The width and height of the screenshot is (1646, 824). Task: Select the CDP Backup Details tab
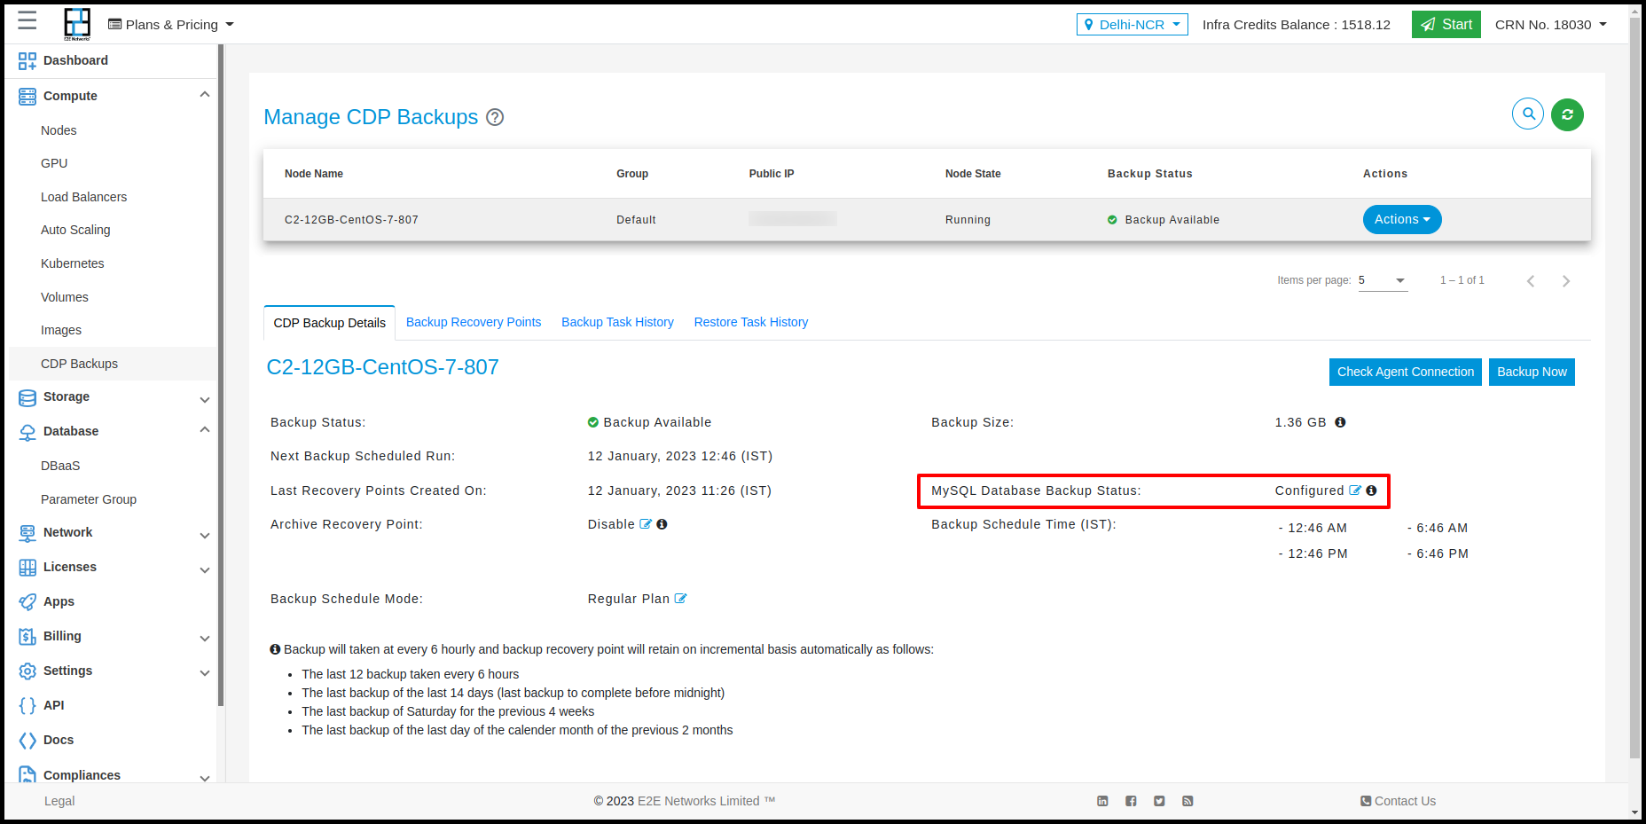[x=330, y=323]
